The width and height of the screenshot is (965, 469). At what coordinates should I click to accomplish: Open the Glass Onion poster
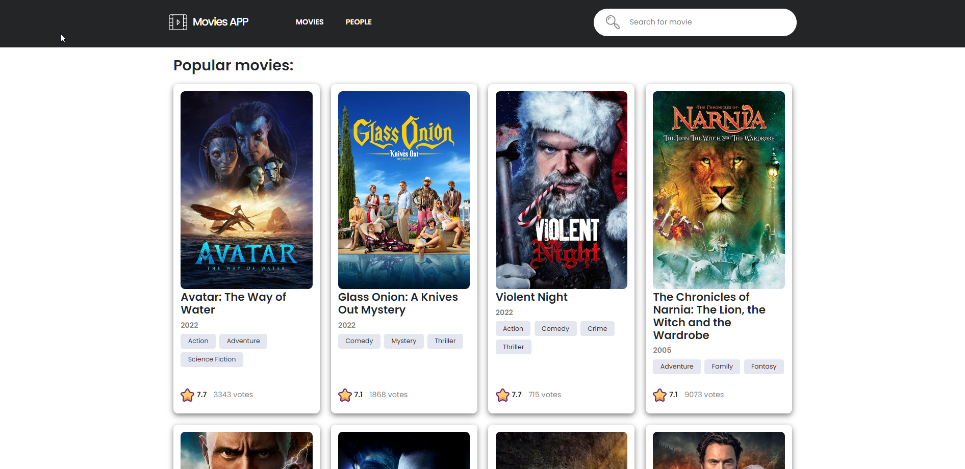[x=404, y=190]
